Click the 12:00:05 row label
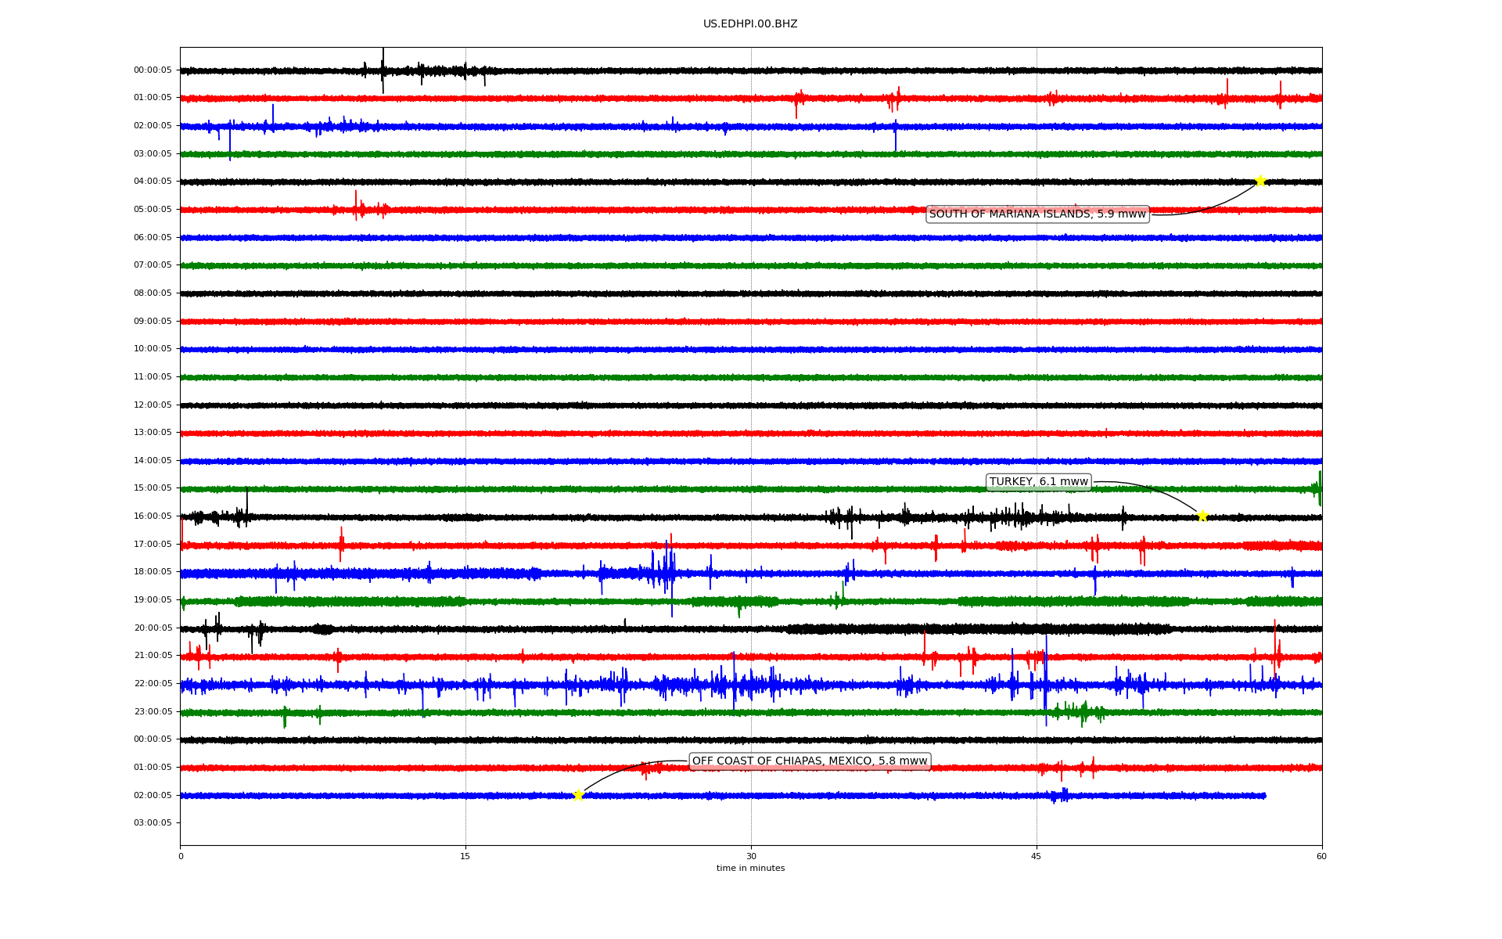 click(x=153, y=405)
